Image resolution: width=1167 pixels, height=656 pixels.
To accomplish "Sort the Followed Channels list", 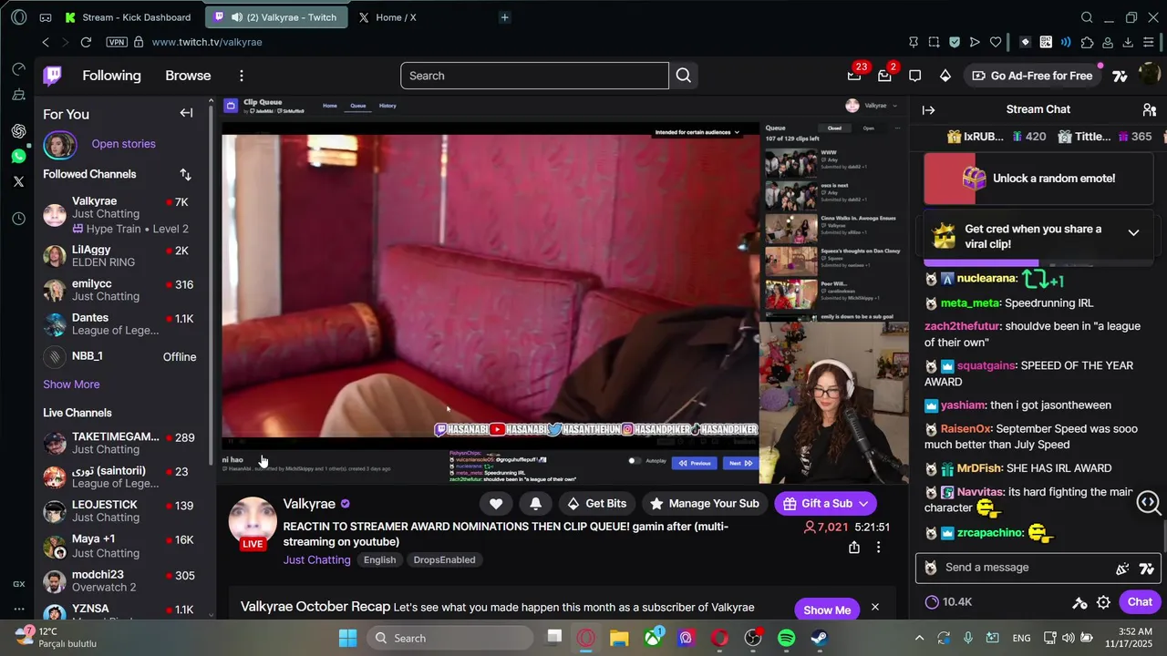I will click(x=185, y=174).
